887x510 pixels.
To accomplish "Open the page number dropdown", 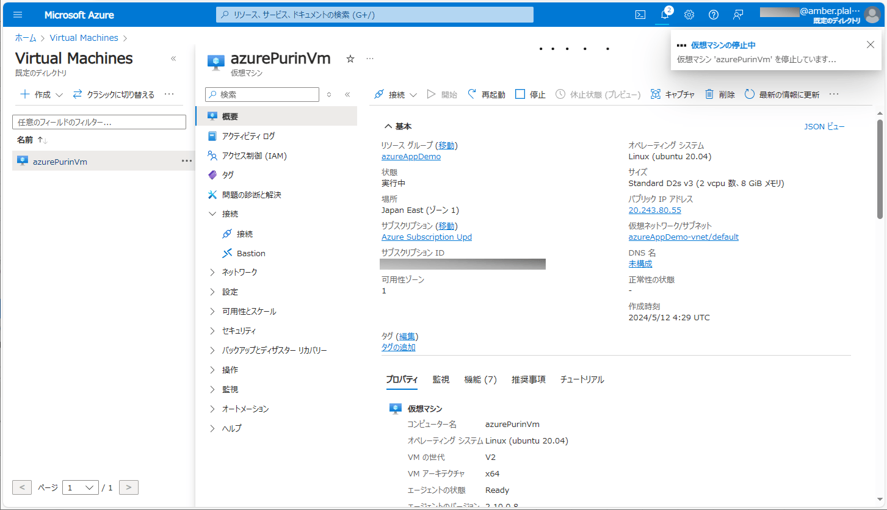I will pyautogui.click(x=81, y=487).
